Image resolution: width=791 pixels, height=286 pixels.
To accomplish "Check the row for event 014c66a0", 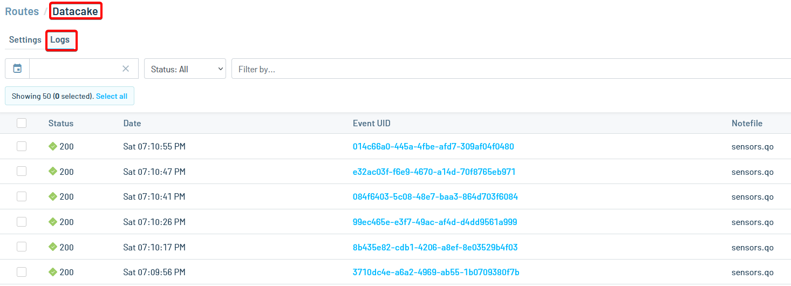I will 22,146.
